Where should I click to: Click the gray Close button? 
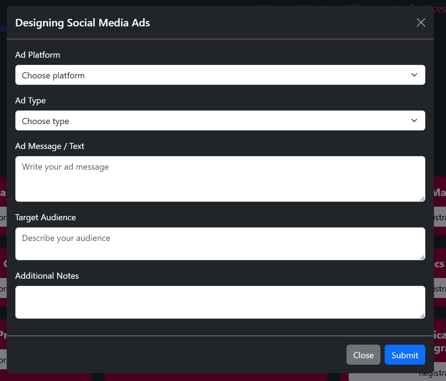(x=363, y=355)
